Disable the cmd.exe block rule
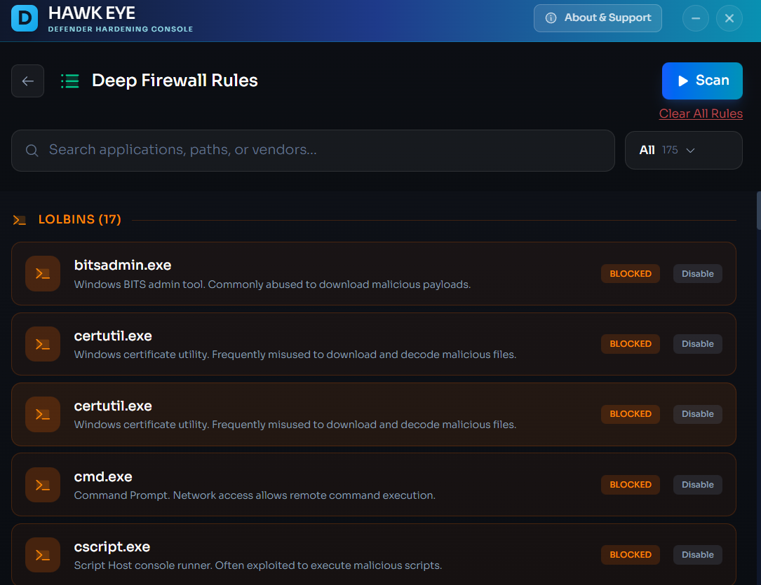This screenshot has width=761, height=585. [x=697, y=485]
